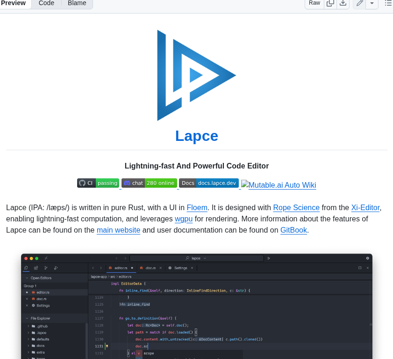Edit this file pencil icon
The image size is (393, 359).
[359, 3]
